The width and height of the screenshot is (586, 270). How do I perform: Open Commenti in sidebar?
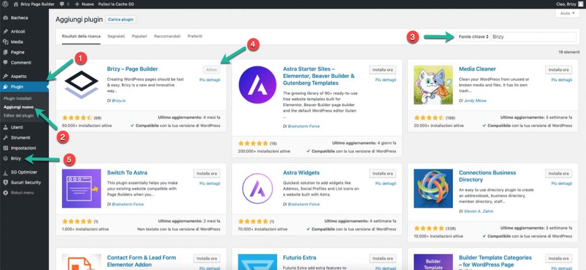click(x=21, y=63)
